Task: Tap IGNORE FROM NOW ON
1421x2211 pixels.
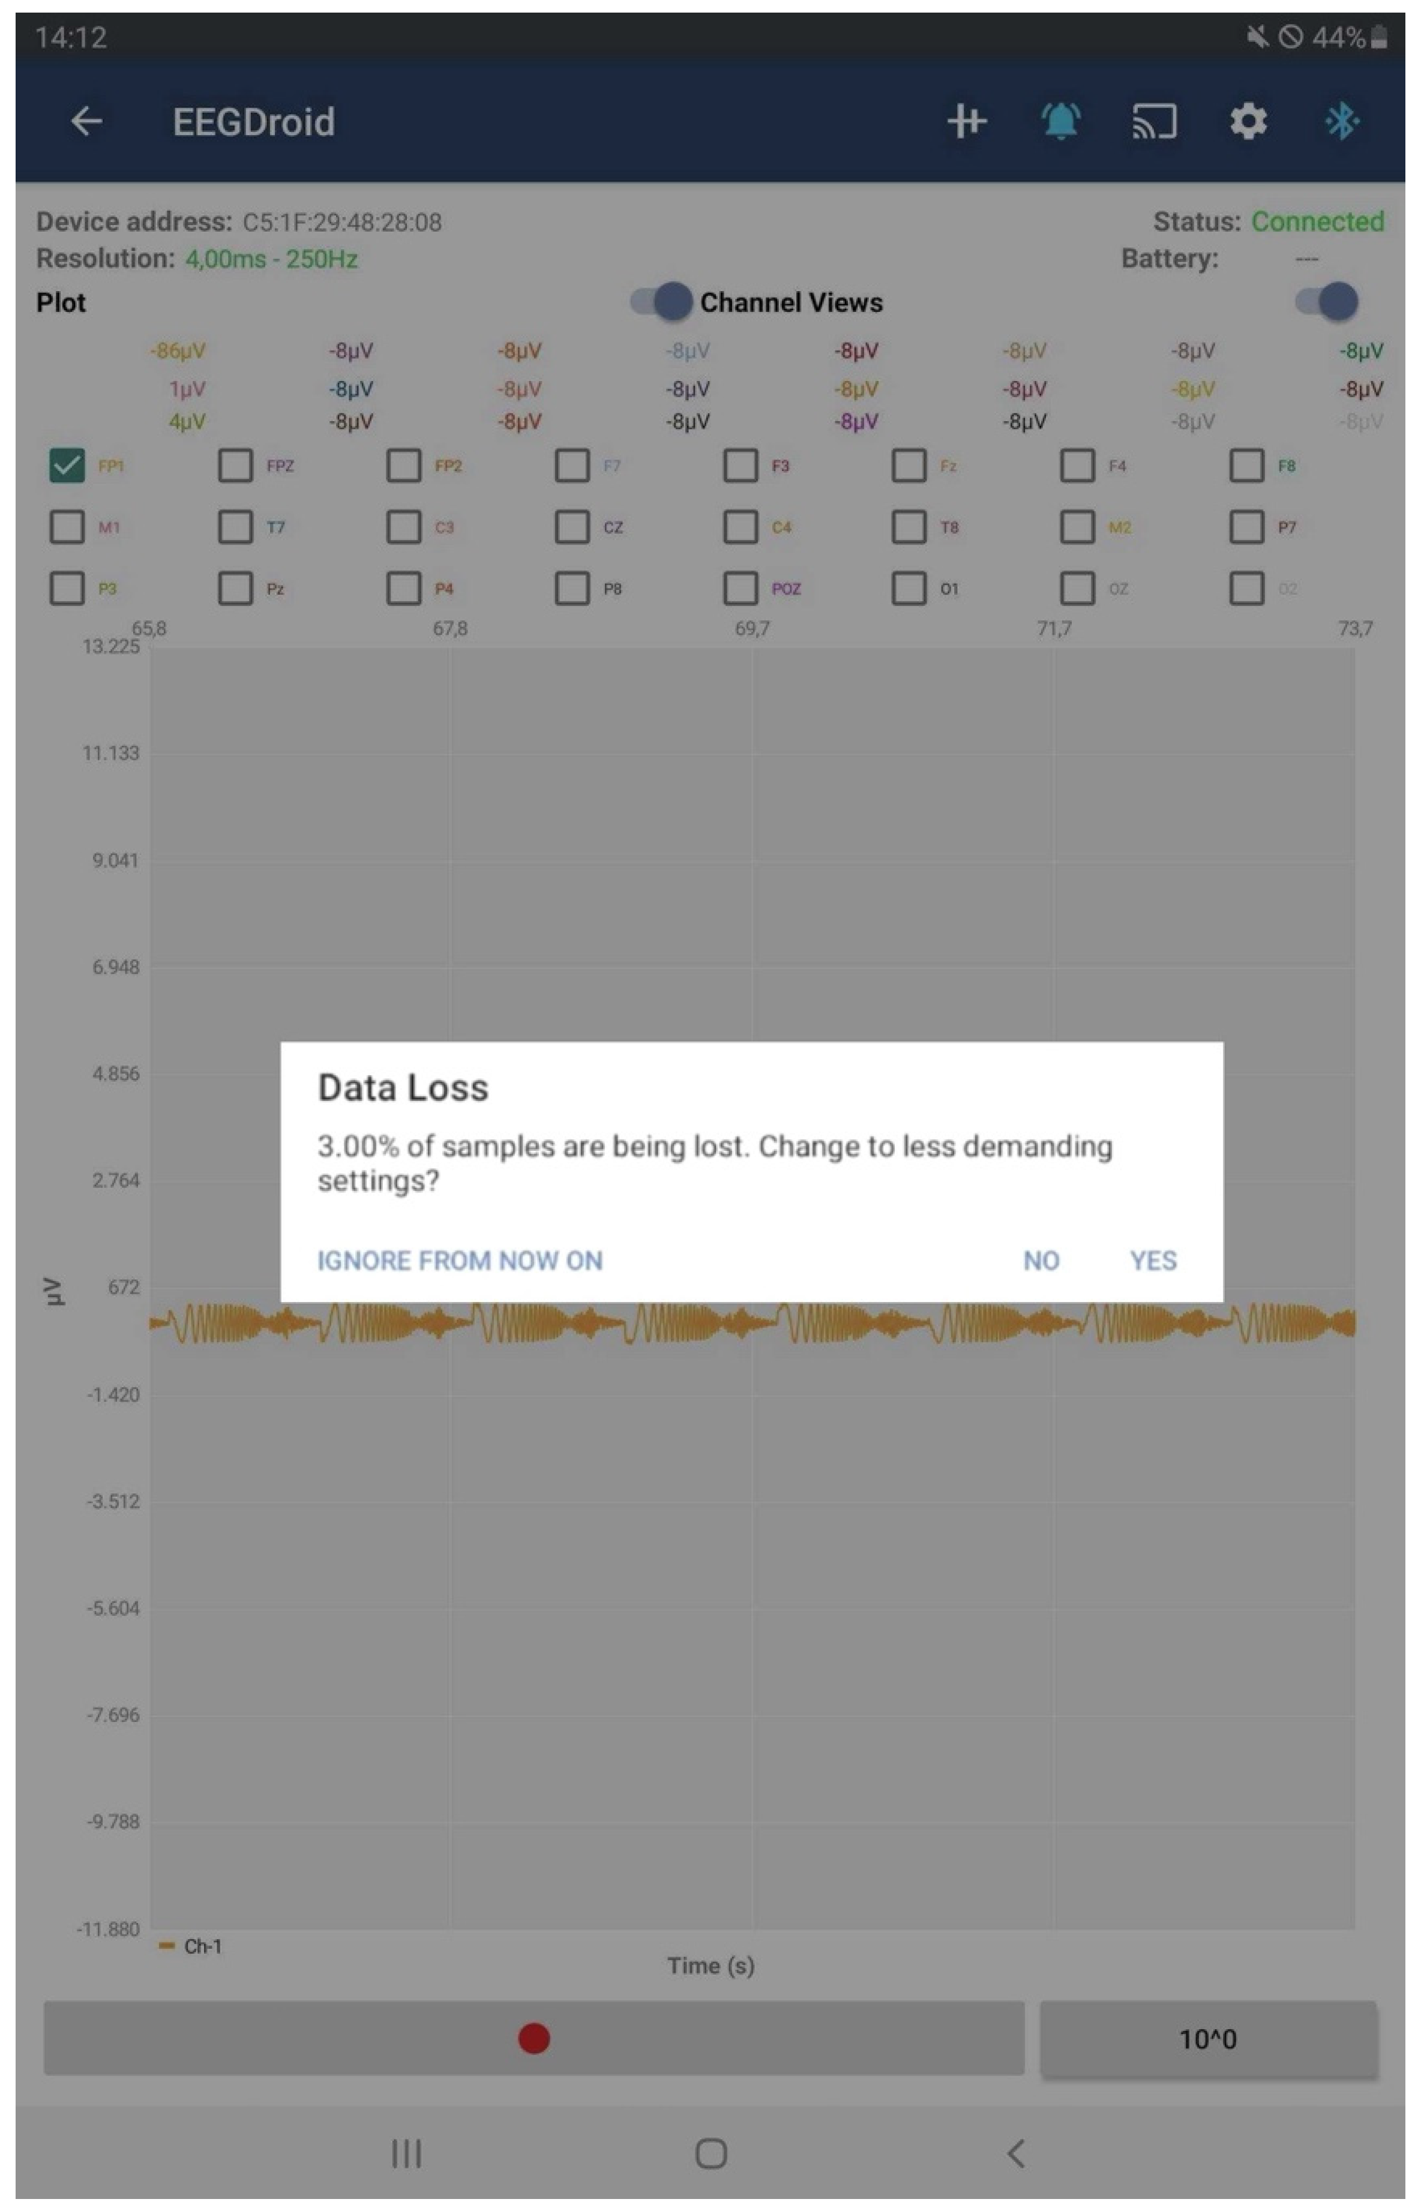Action: (460, 1260)
